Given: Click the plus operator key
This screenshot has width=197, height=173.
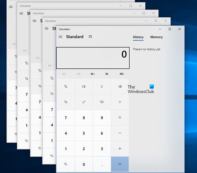Looking at the screenshot, I should point(120,149).
